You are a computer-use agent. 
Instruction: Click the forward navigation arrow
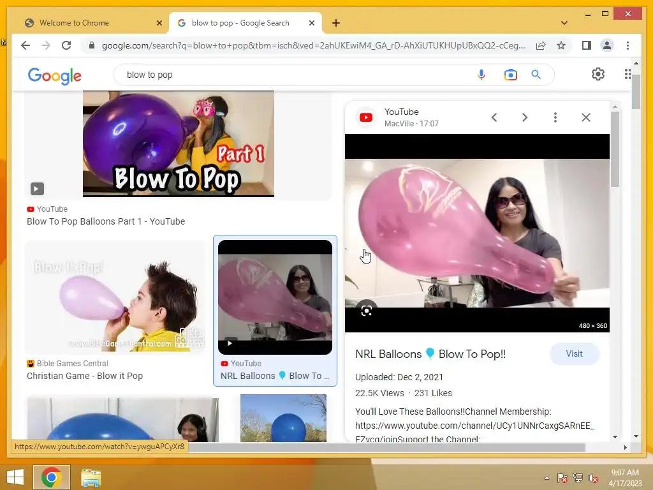(46, 45)
